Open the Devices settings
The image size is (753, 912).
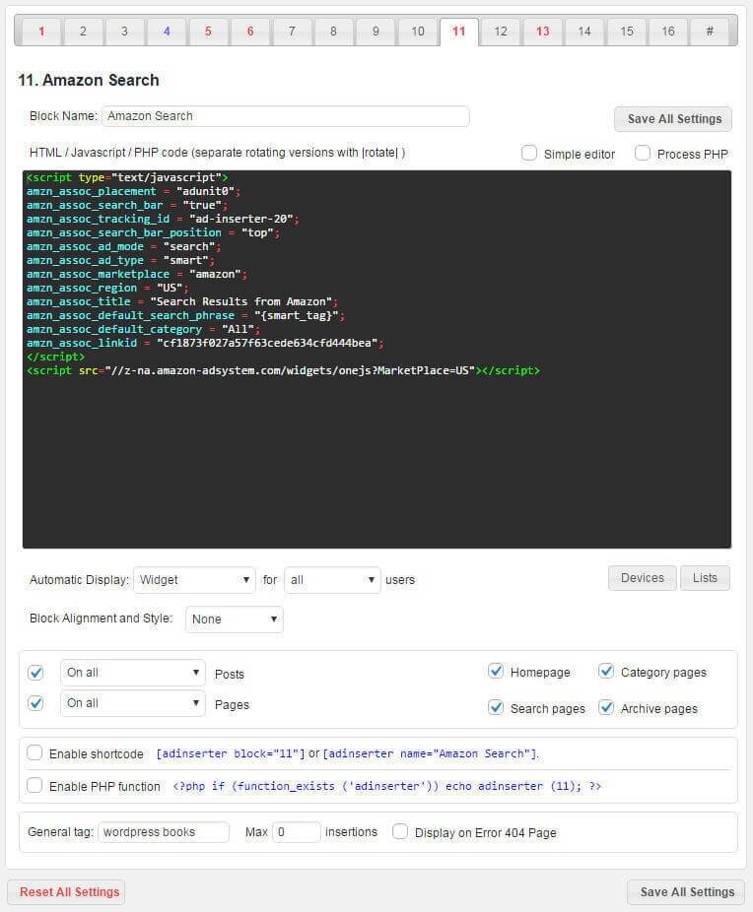[642, 578]
